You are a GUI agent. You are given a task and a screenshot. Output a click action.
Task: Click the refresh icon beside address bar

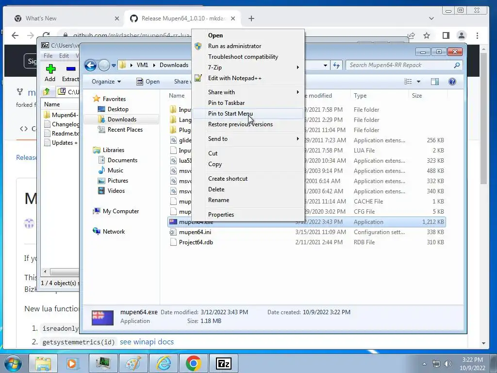336,66
